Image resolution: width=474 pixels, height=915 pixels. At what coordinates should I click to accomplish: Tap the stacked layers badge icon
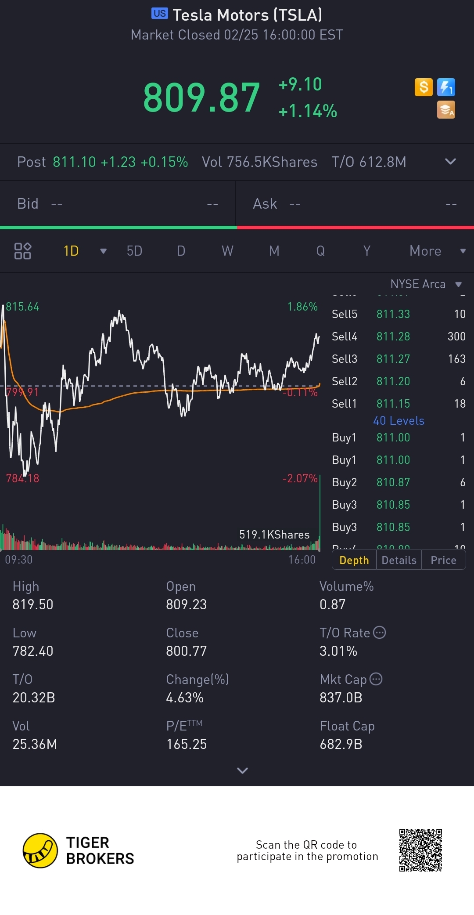click(446, 110)
